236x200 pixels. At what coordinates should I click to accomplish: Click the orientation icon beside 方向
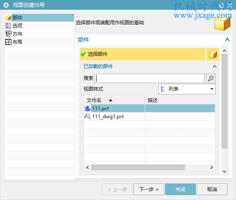click(8, 34)
